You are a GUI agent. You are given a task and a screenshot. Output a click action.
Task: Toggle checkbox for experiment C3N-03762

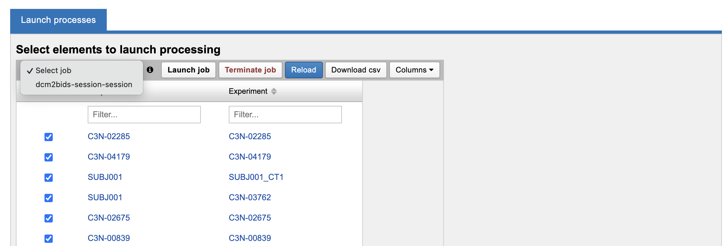[x=49, y=198]
